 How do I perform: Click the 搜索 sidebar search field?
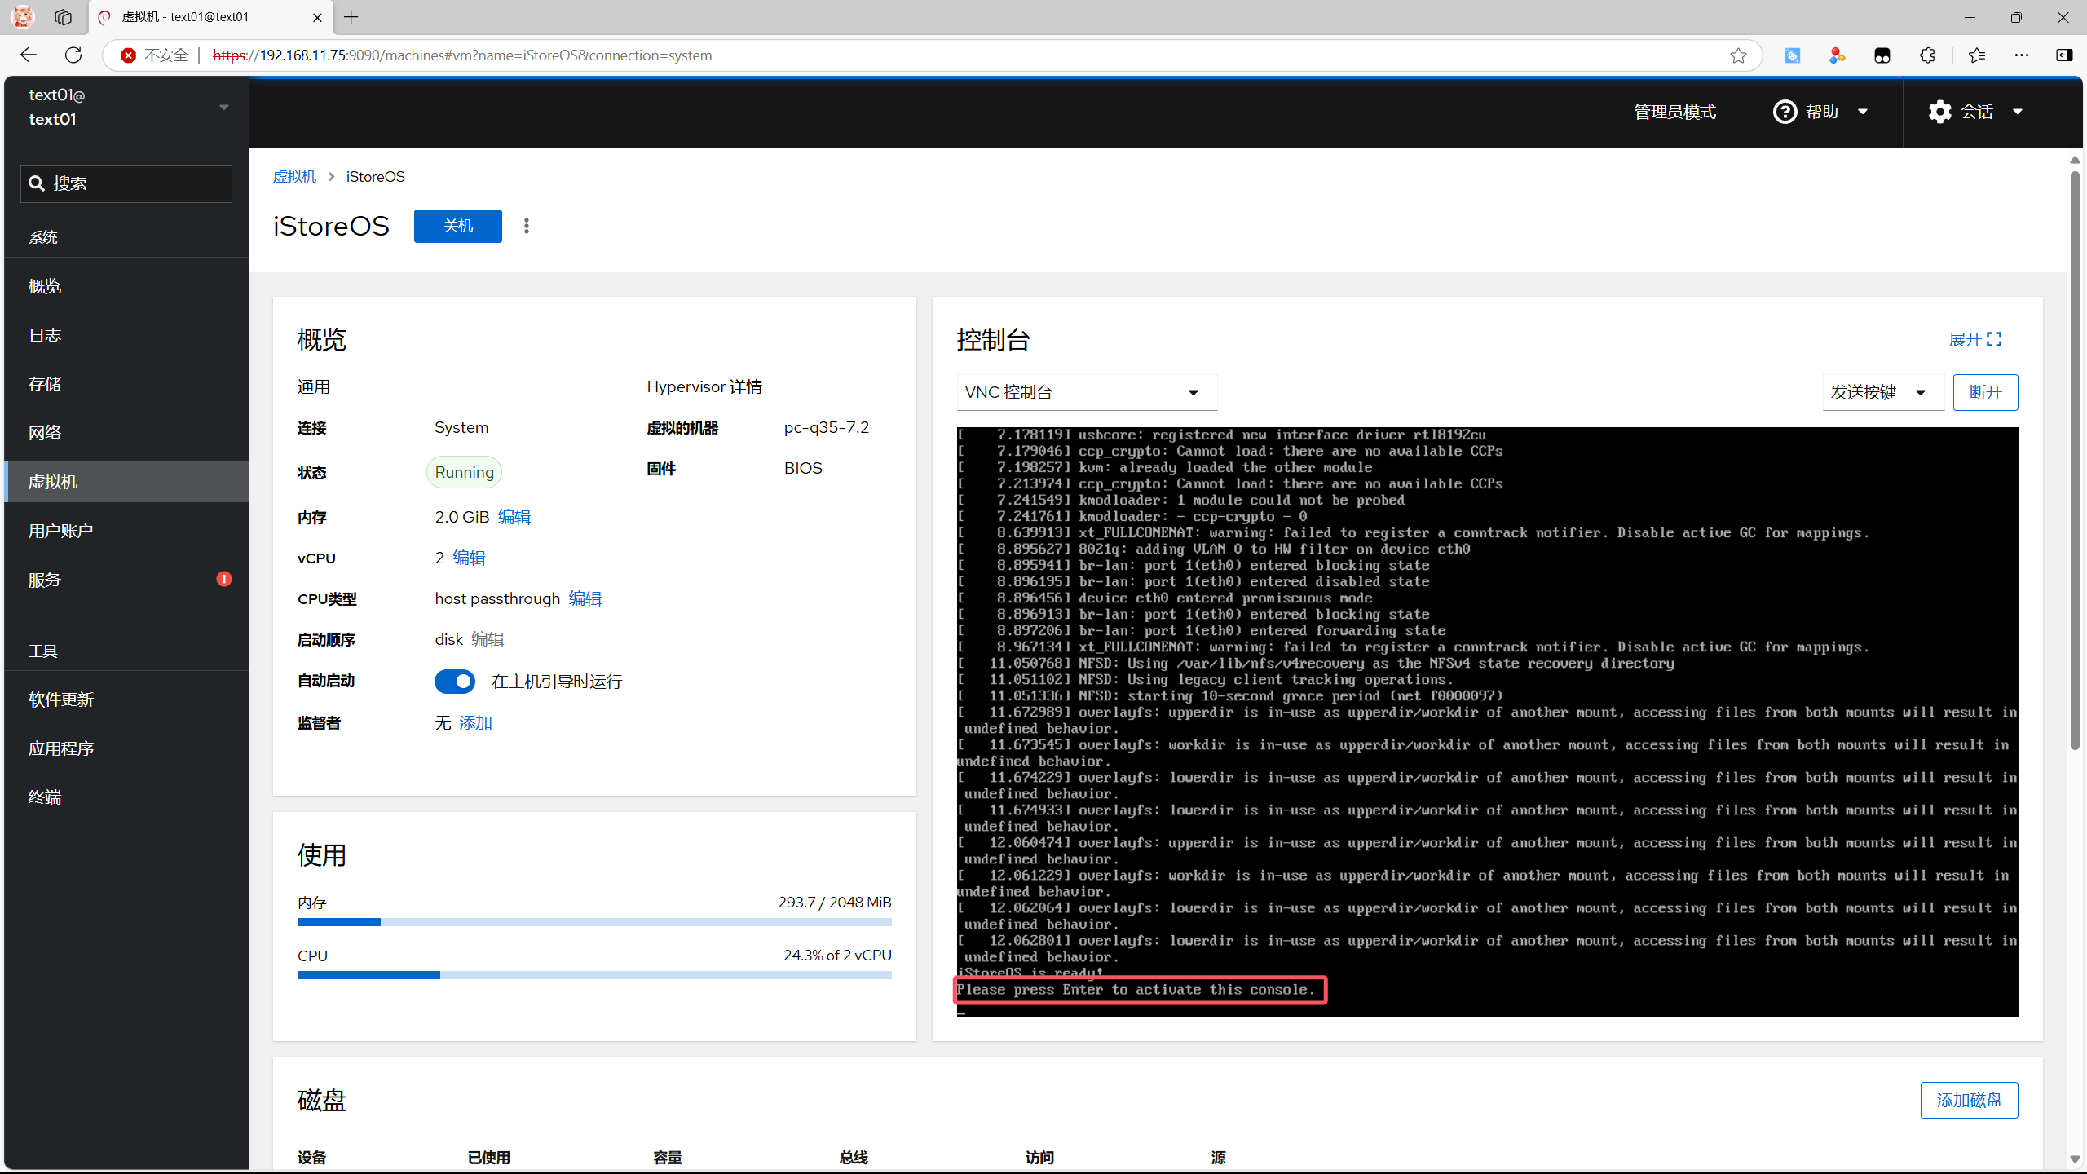point(126,183)
